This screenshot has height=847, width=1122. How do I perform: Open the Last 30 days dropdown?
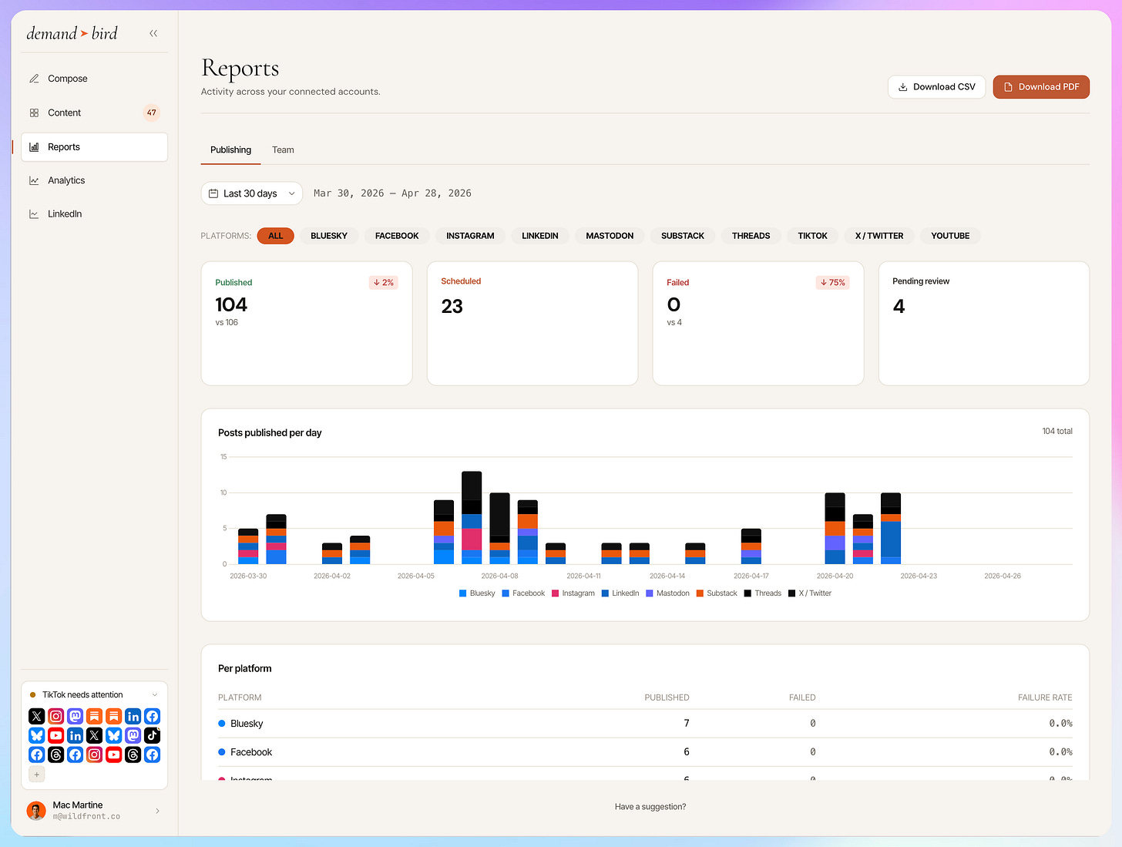point(252,193)
